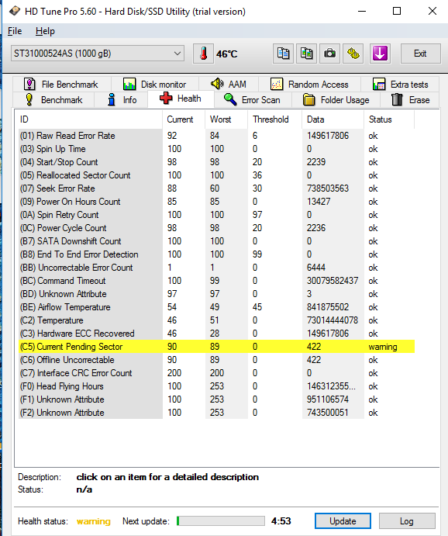Click the purple download arrow icon
The width and height of the screenshot is (448, 536).
pos(380,54)
